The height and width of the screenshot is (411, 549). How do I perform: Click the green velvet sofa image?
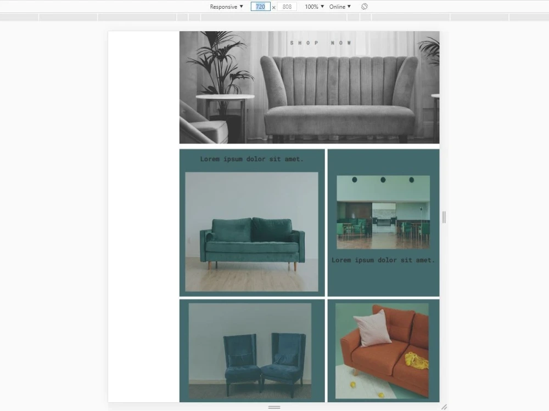click(252, 232)
